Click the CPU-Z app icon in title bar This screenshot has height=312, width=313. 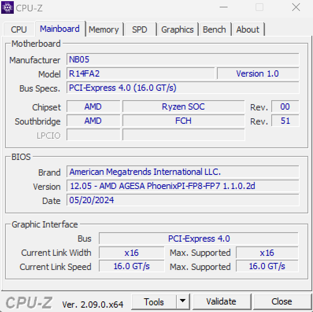(x=7, y=7)
